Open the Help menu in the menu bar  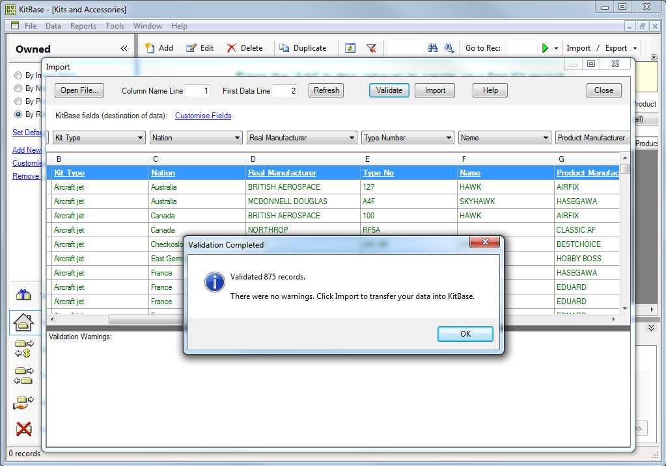179,26
